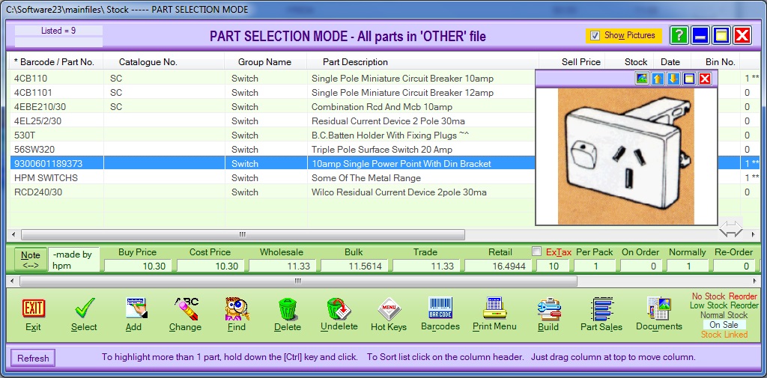Click the Add part icon
The height and width of the screenshot is (378, 767).
136,308
